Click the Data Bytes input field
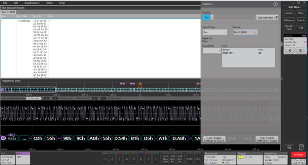The image size is (308, 165). pos(212,51)
